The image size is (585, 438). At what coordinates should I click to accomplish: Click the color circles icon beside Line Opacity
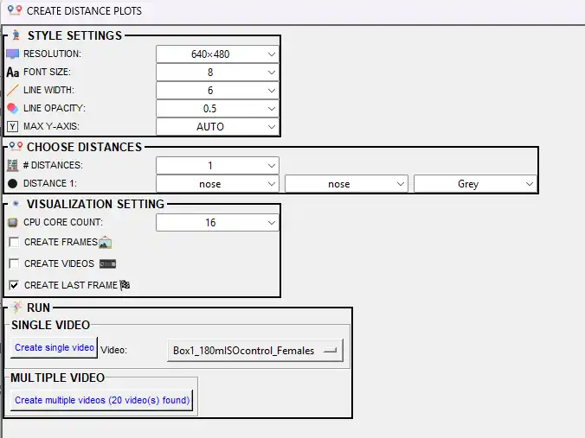pos(13,108)
